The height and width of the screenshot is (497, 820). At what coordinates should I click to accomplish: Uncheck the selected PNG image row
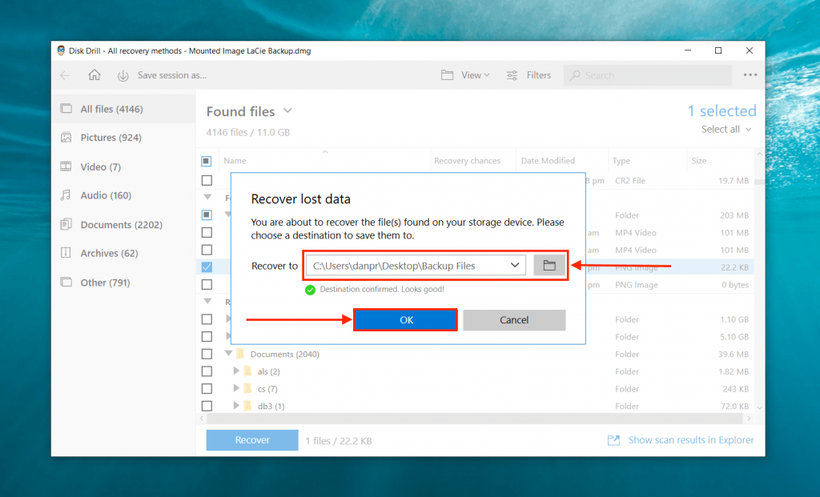(x=207, y=267)
